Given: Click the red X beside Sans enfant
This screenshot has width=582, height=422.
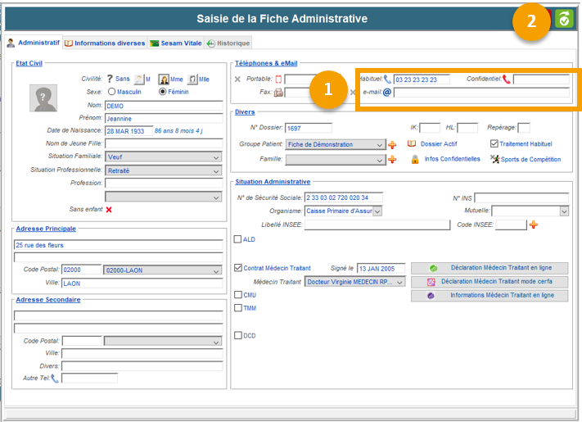Looking at the screenshot, I should tap(108, 210).
